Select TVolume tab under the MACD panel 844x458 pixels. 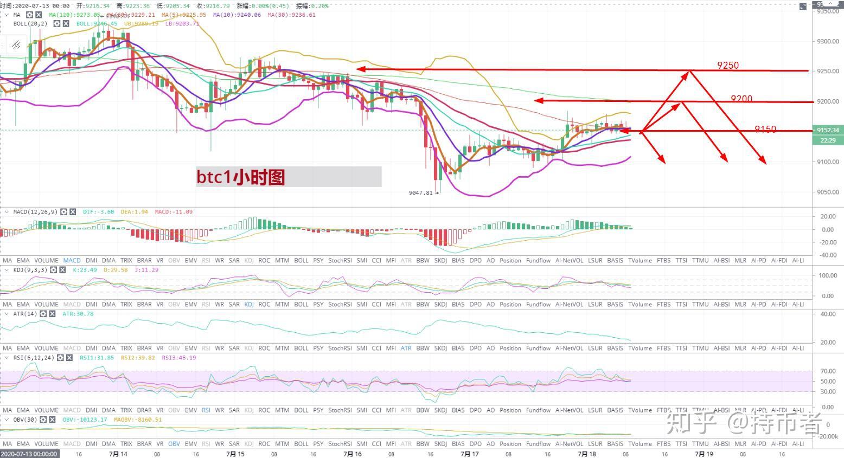(x=640, y=261)
